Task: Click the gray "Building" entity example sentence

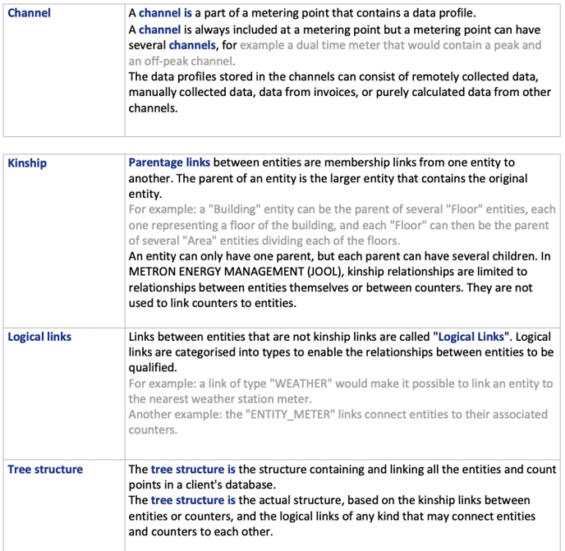Action: [342, 209]
